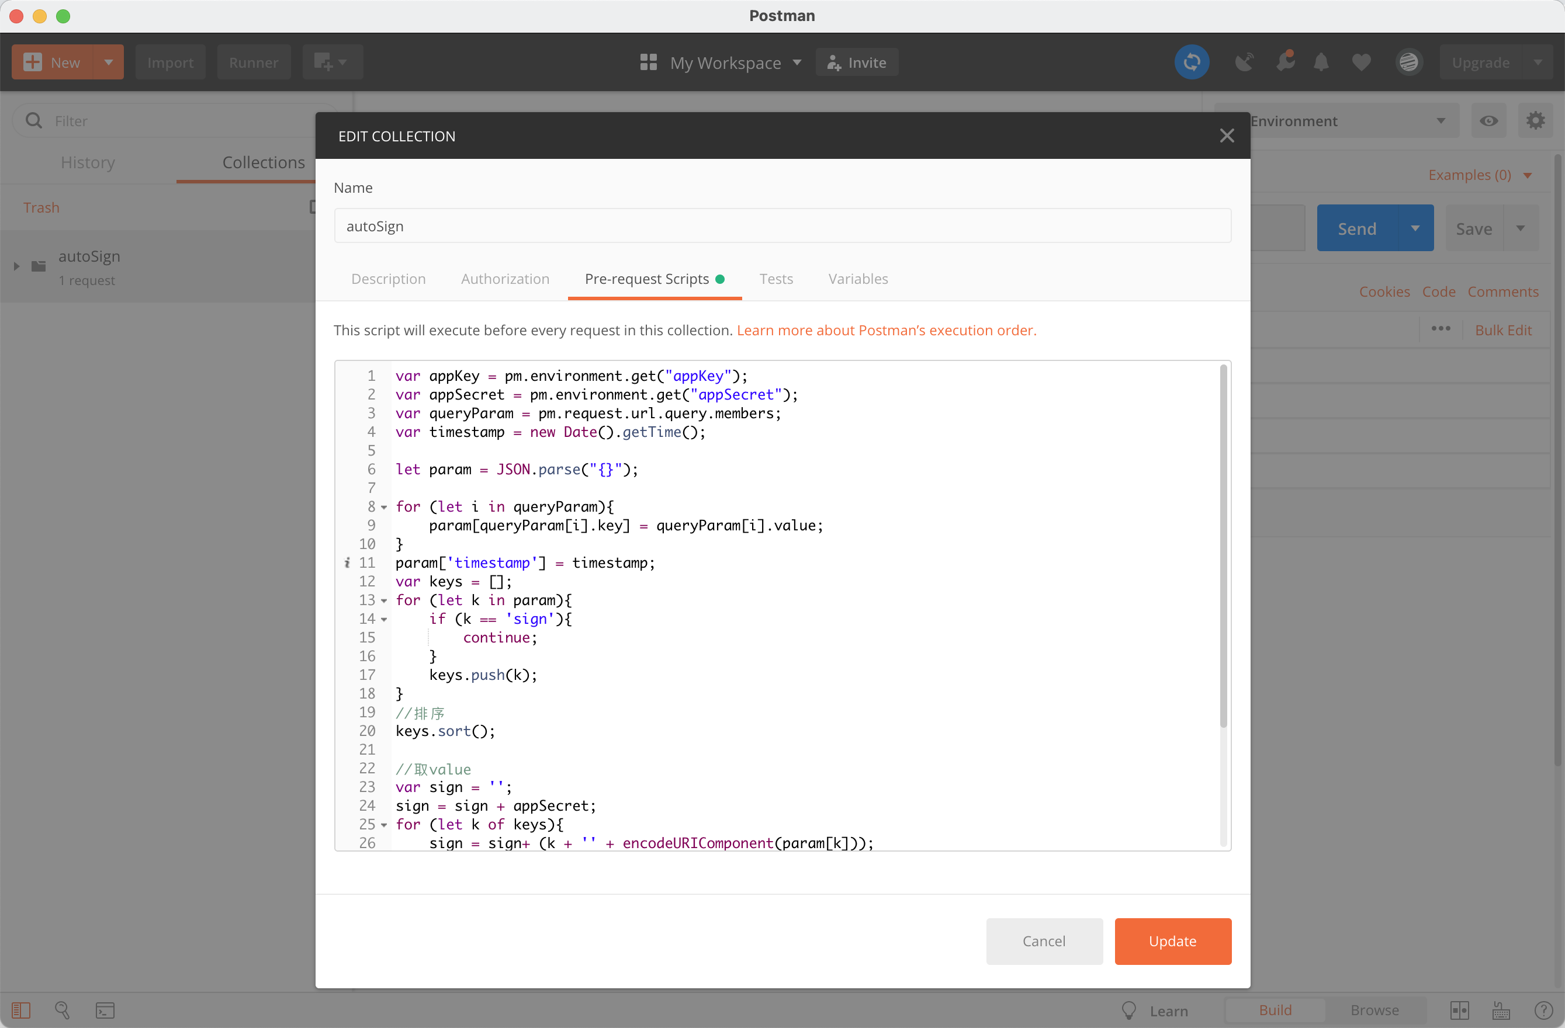Open the Authorization tab
The image size is (1565, 1028).
(504, 279)
